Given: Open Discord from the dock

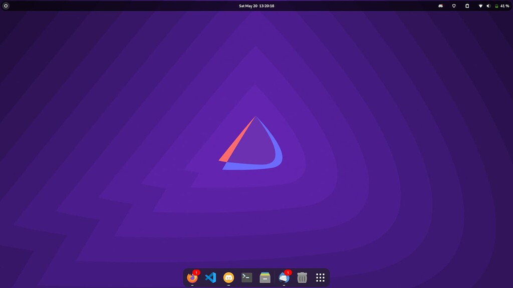Looking at the screenshot, I should point(228,277).
